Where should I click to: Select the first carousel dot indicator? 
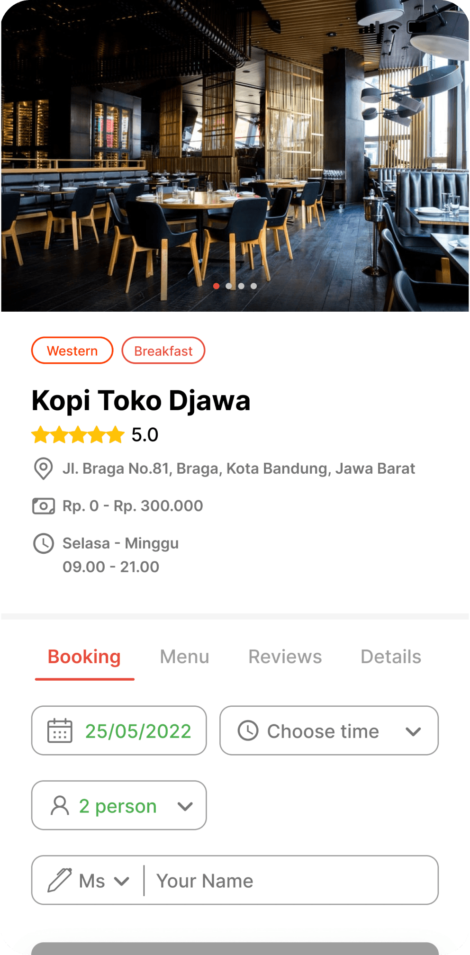click(216, 286)
